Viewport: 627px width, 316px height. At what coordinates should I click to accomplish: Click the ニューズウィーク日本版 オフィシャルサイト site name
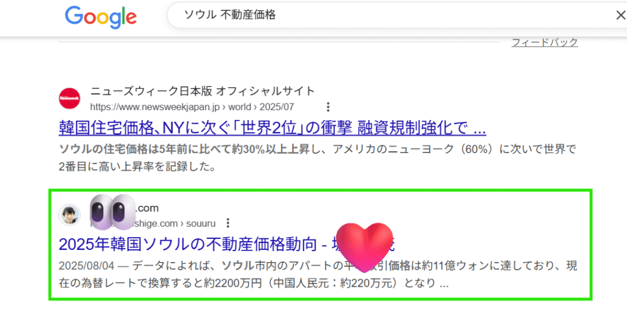click(203, 91)
